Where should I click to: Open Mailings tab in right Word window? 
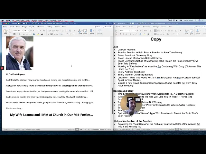(156, 27)
